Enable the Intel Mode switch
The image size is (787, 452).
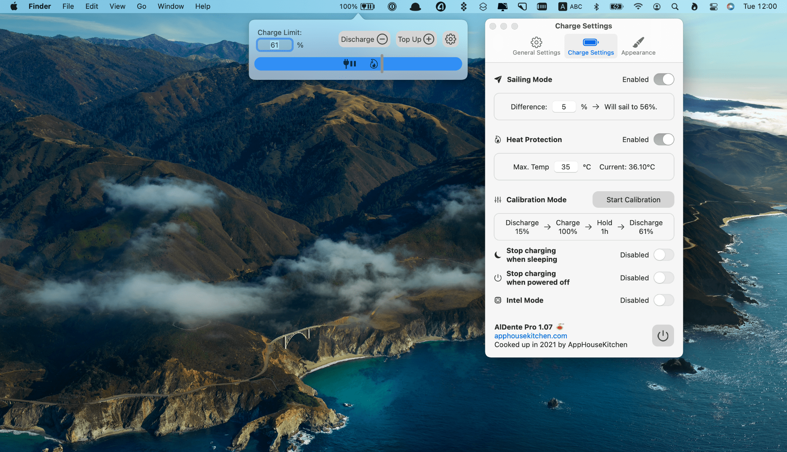click(x=664, y=300)
